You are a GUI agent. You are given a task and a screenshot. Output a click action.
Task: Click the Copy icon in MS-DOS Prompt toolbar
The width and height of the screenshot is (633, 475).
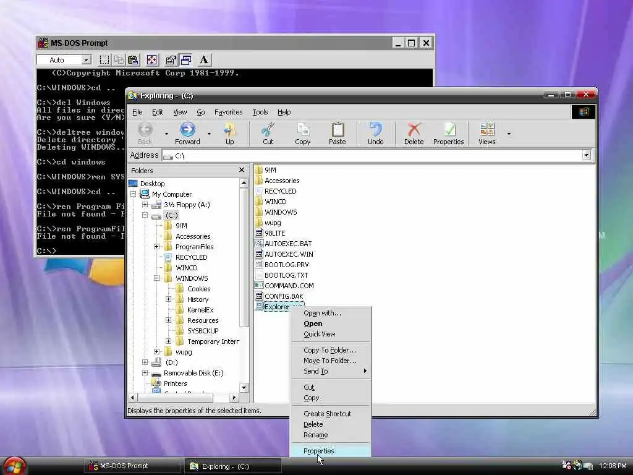[x=119, y=60]
